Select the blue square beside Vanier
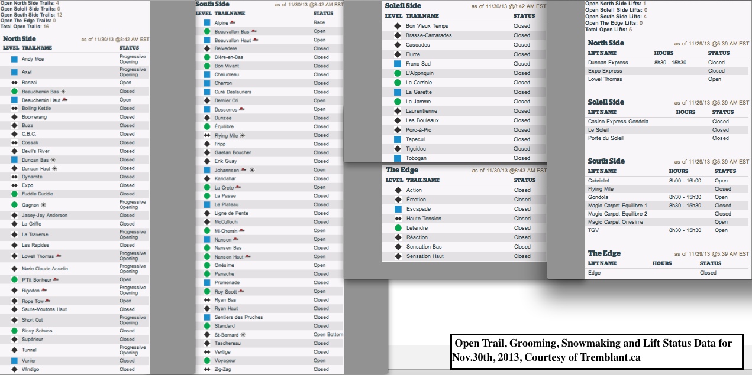This screenshot has width=752, height=375. (14, 361)
